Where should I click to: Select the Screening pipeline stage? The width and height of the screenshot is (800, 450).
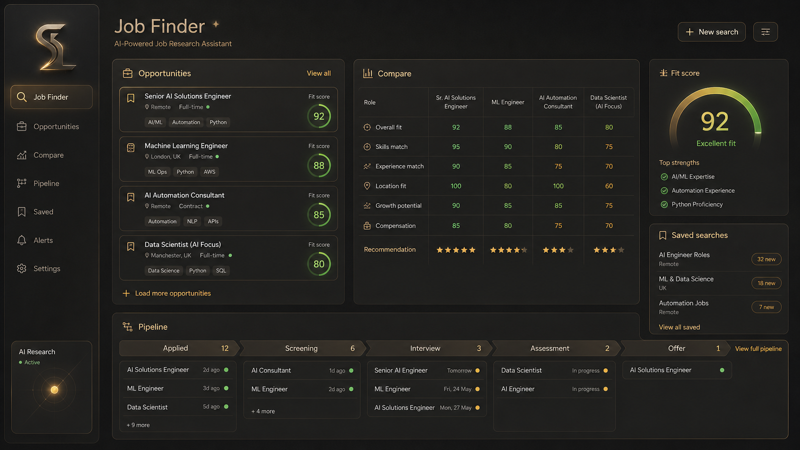point(303,348)
